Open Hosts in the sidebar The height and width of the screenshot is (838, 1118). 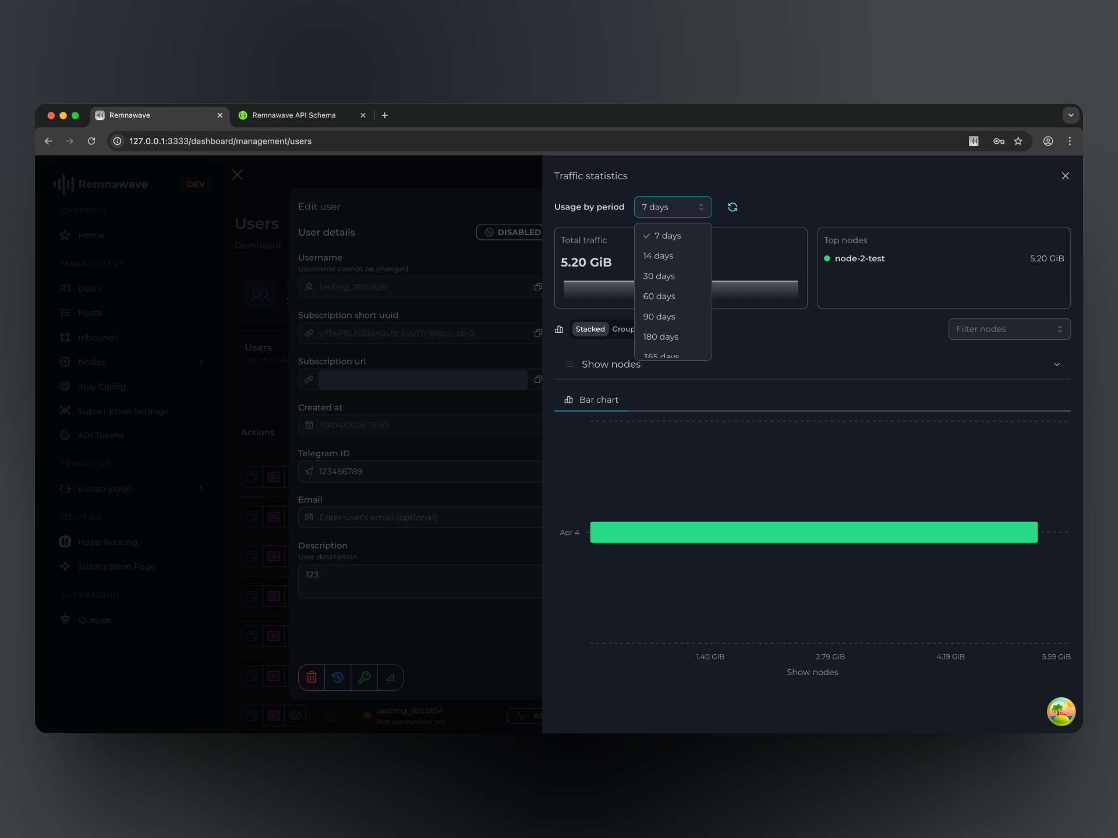90,313
